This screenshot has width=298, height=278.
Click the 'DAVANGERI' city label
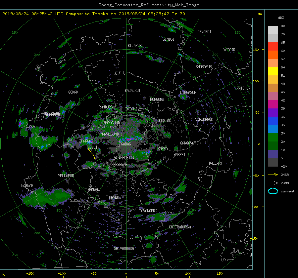(148, 211)
